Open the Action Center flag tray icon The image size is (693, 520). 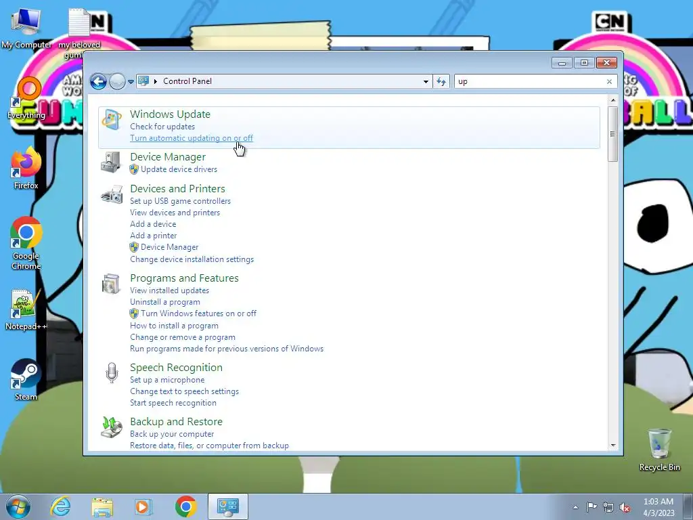(591, 506)
